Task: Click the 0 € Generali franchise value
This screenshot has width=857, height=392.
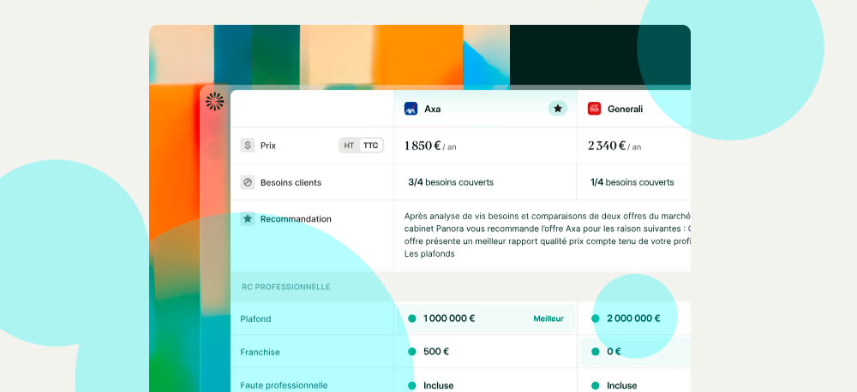Action: pos(614,352)
